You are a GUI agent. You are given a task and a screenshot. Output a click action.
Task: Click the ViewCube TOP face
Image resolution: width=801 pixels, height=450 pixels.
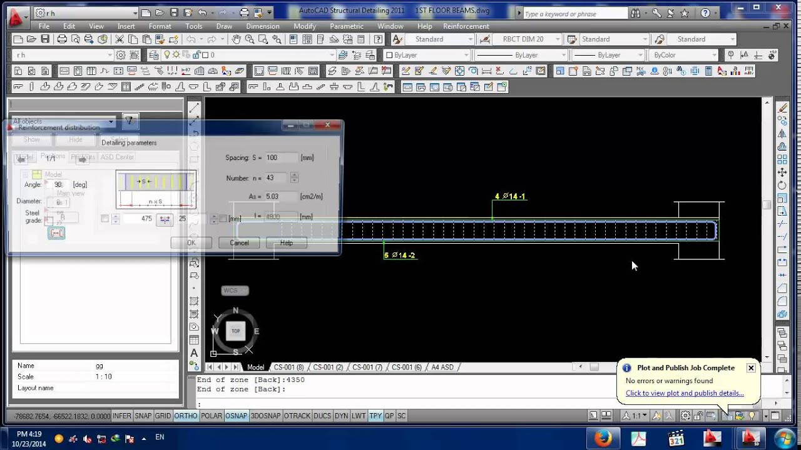tap(235, 331)
